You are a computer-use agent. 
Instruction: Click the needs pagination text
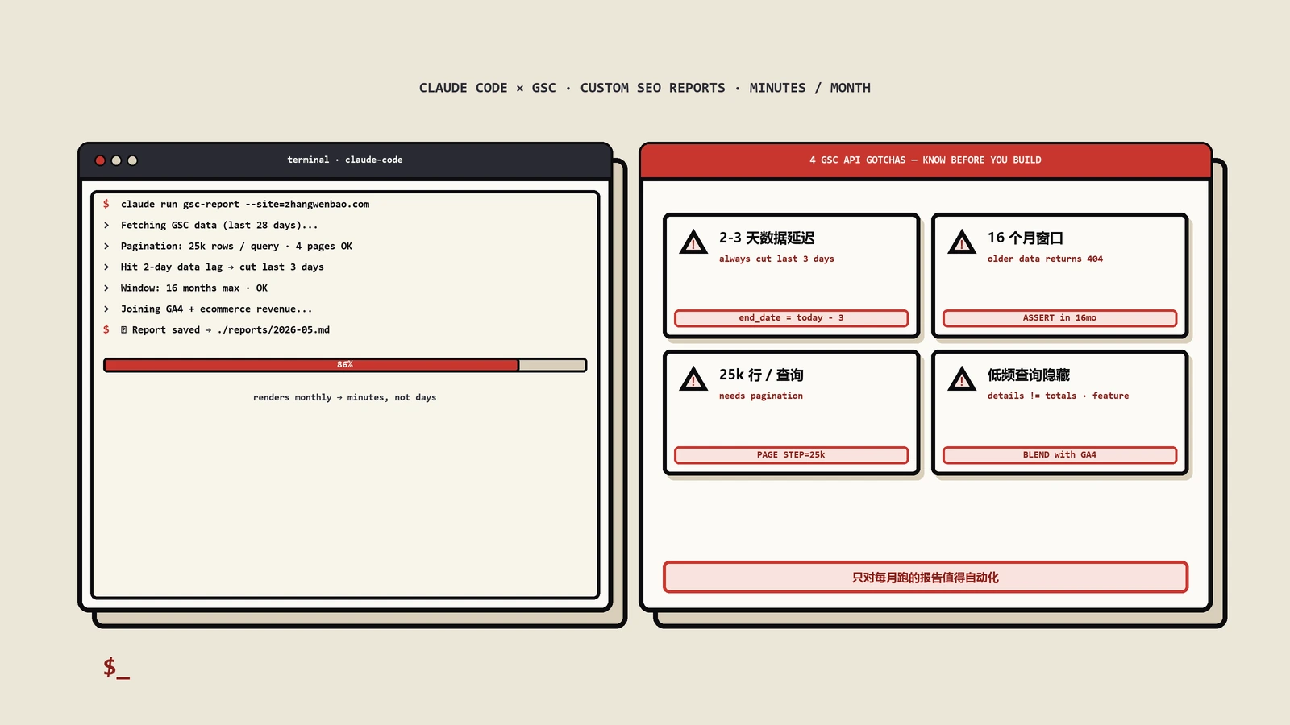pyautogui.click(x=761, y=396)
